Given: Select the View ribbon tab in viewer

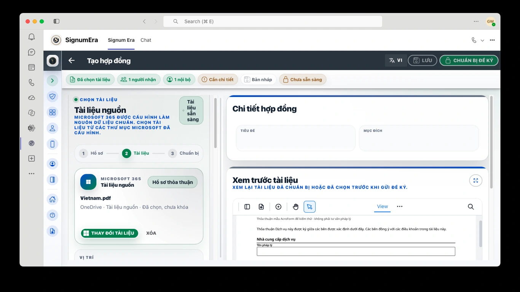Looking at the screenshot, I should pos(382,206).
